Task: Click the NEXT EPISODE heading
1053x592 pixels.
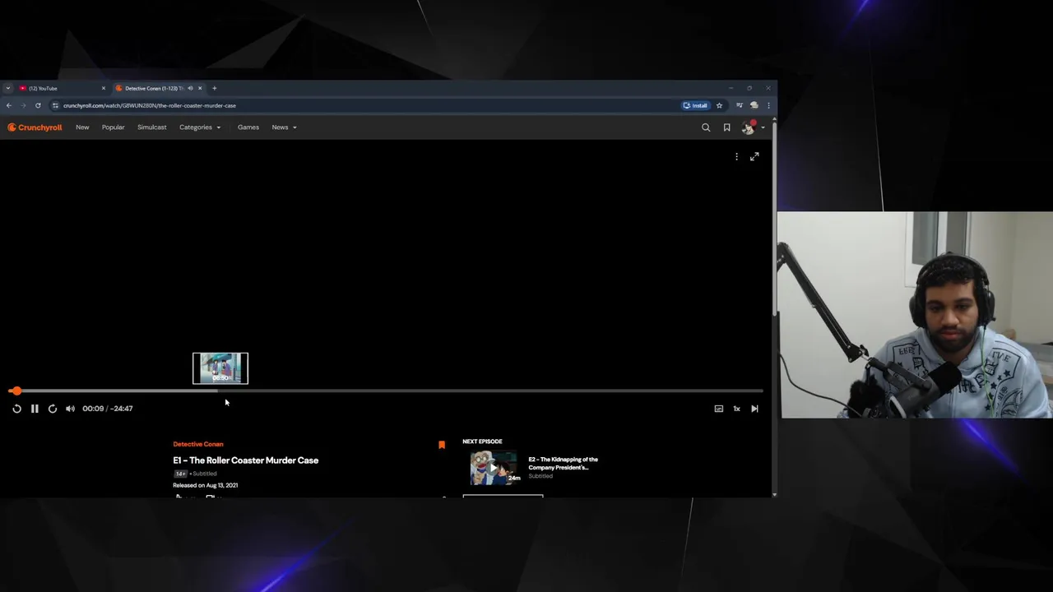Action: (x=482, y=442)
